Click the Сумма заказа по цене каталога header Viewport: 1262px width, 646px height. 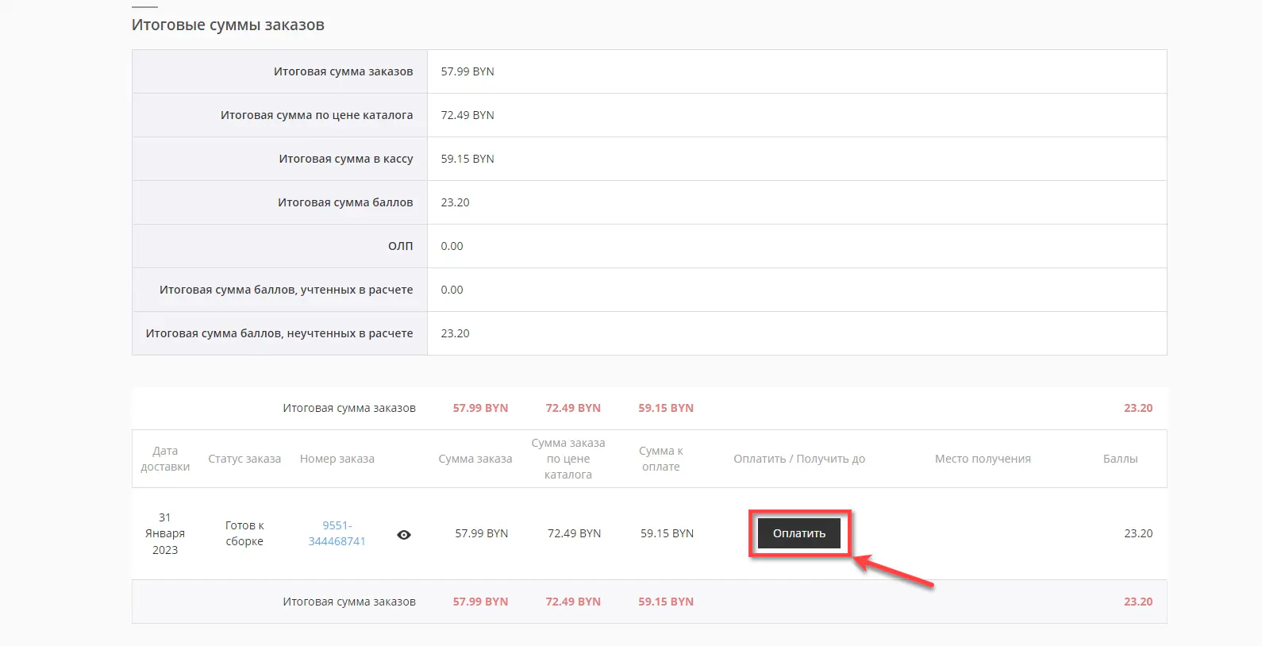coord(568,459)
